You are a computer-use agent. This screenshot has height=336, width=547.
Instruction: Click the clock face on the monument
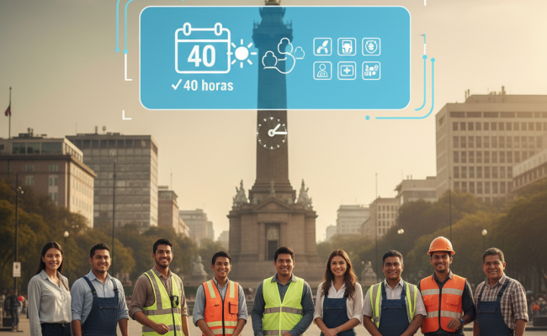(272, 133)
